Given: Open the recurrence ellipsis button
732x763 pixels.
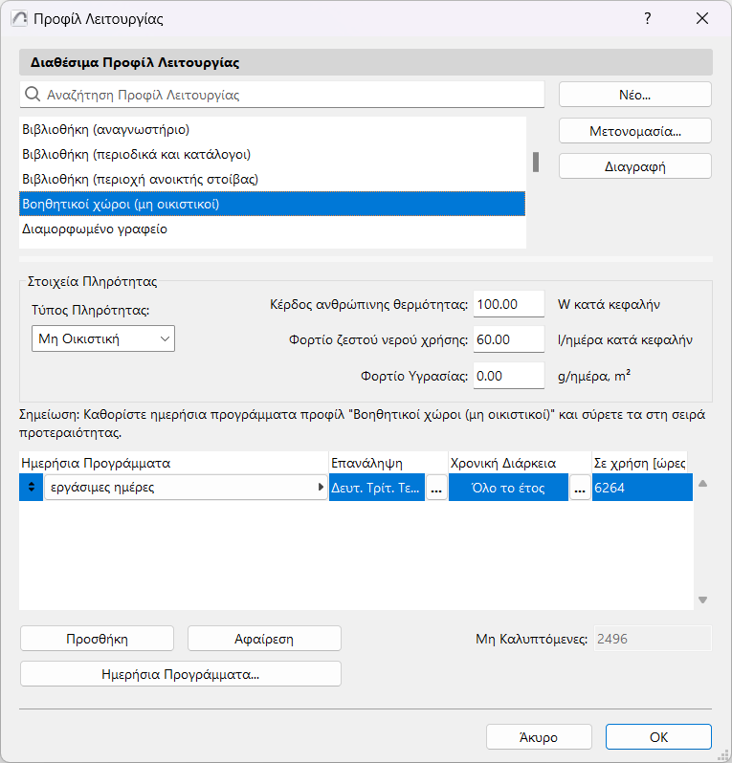Looking at the screenshot, I should (435, 488).
